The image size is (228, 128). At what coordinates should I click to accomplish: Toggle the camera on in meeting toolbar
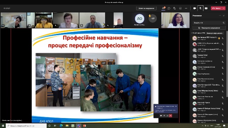coord(195,8)
